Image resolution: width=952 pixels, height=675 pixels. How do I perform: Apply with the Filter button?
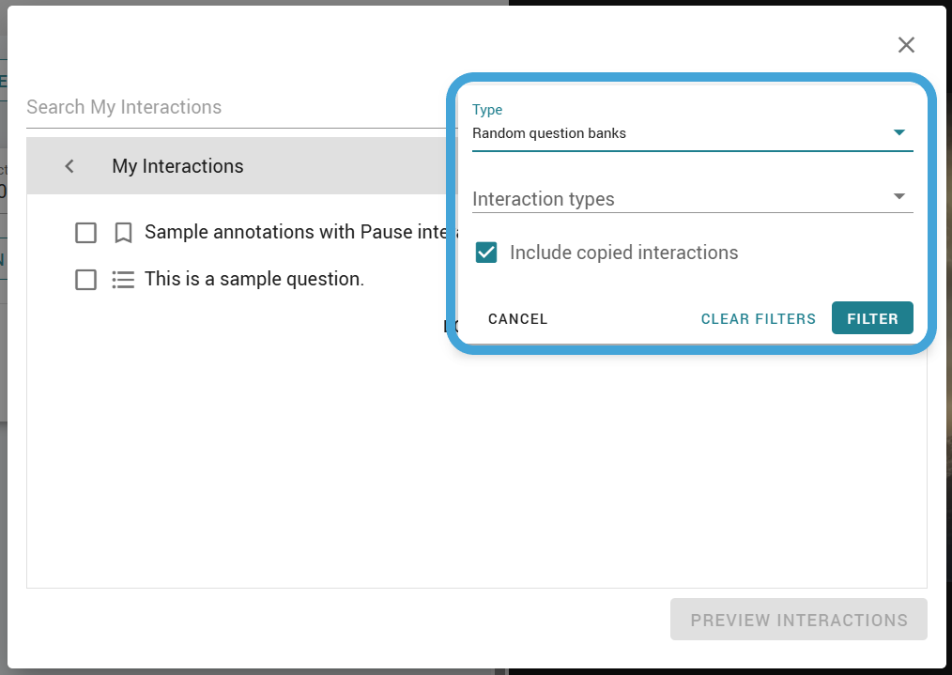click(872, 318)
